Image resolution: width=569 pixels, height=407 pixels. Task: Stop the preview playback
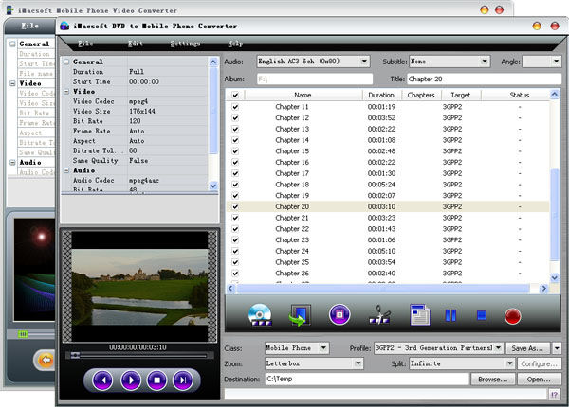point(156,380)
